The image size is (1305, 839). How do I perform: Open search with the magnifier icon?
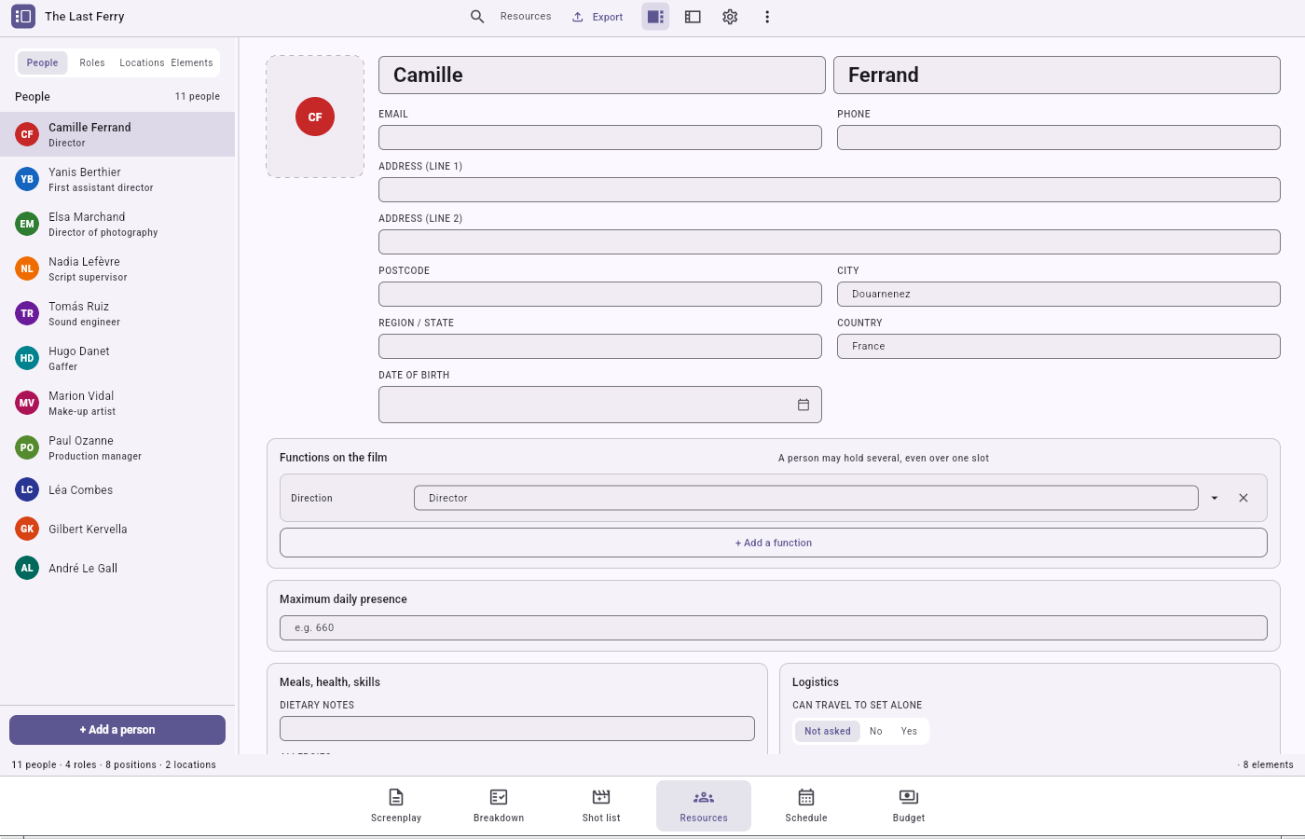(477, 17)
